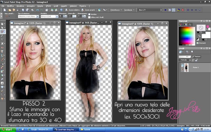Select the Red Eye tool
Image resolution: width=211 pixels, height=132 pixels.
click(2, 48)
